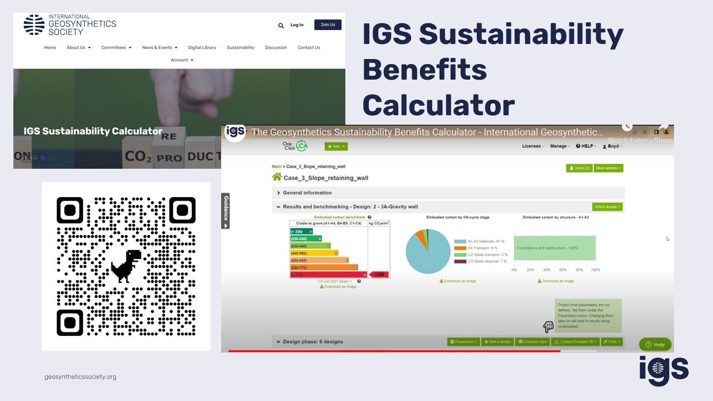The image size is (713, 401).
Task: Go to Home in IGS navigation
Action: [50, 47]
